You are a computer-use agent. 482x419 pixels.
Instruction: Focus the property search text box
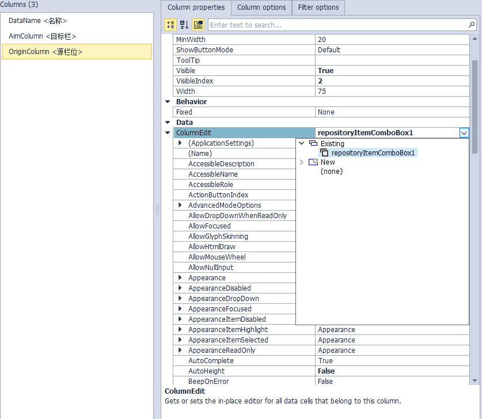point(337,25)
